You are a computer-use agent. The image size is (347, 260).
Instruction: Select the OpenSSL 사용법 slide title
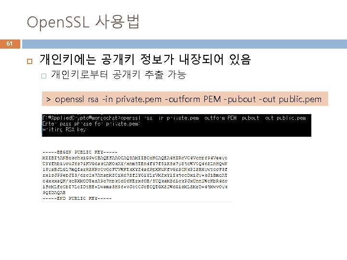(x=83, y=22)
